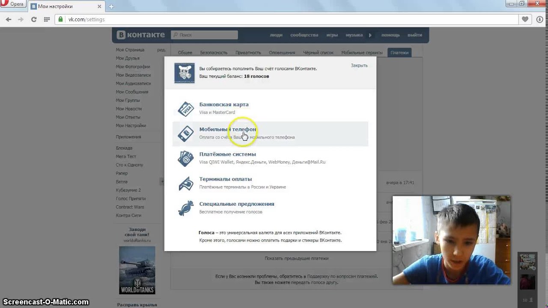
Task: Open Мои Видеозаписи in sidebar
Action: coord(133,75)
